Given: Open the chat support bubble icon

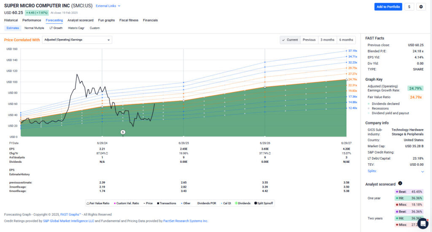Looking at the screenshot, I should (x=423, y=224).
